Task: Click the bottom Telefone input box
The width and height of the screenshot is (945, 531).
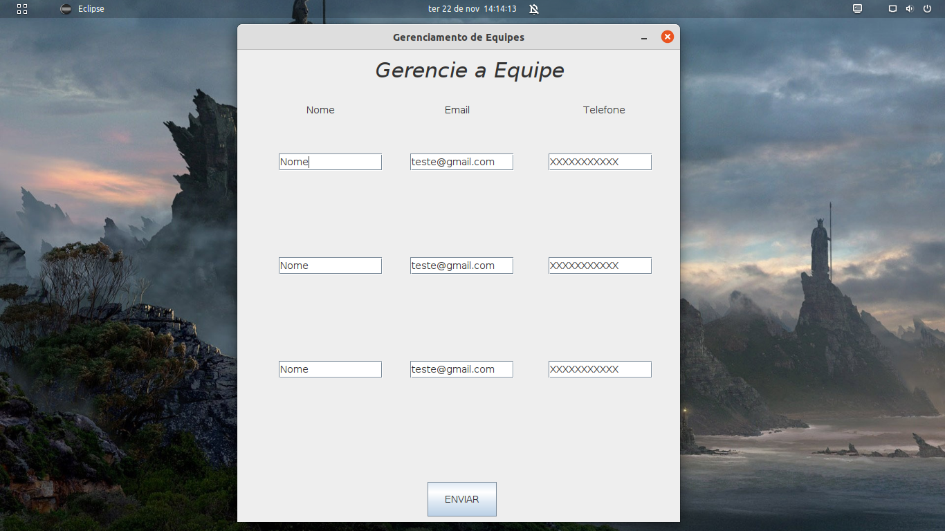Action: click(599, 369)
